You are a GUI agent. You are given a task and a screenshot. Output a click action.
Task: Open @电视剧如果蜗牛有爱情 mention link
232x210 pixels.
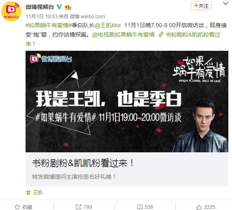123,35
